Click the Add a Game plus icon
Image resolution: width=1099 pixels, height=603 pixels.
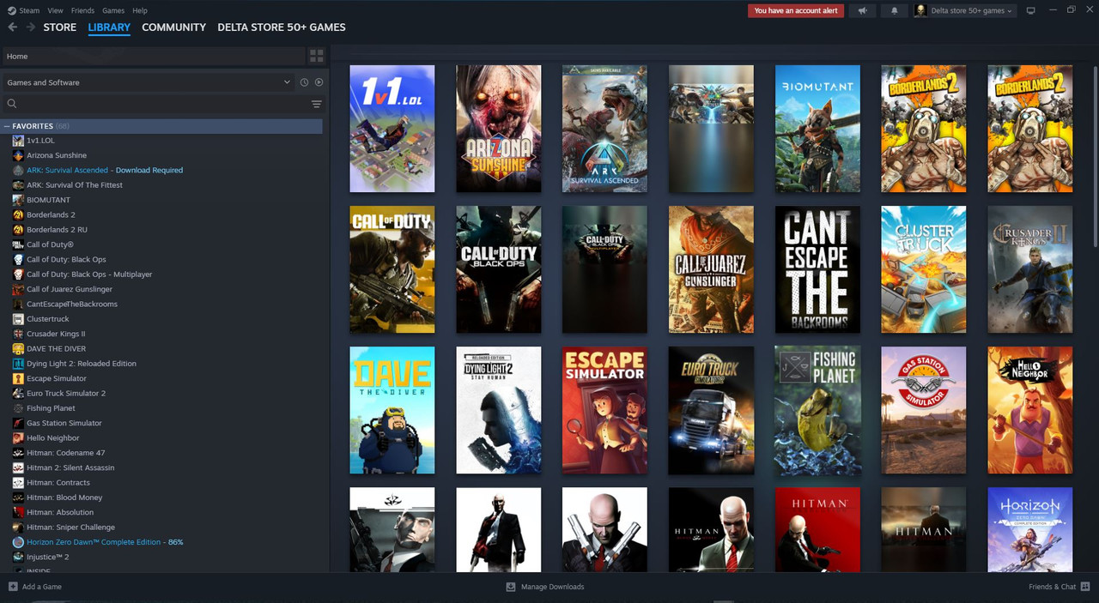[x=13, y=587]
